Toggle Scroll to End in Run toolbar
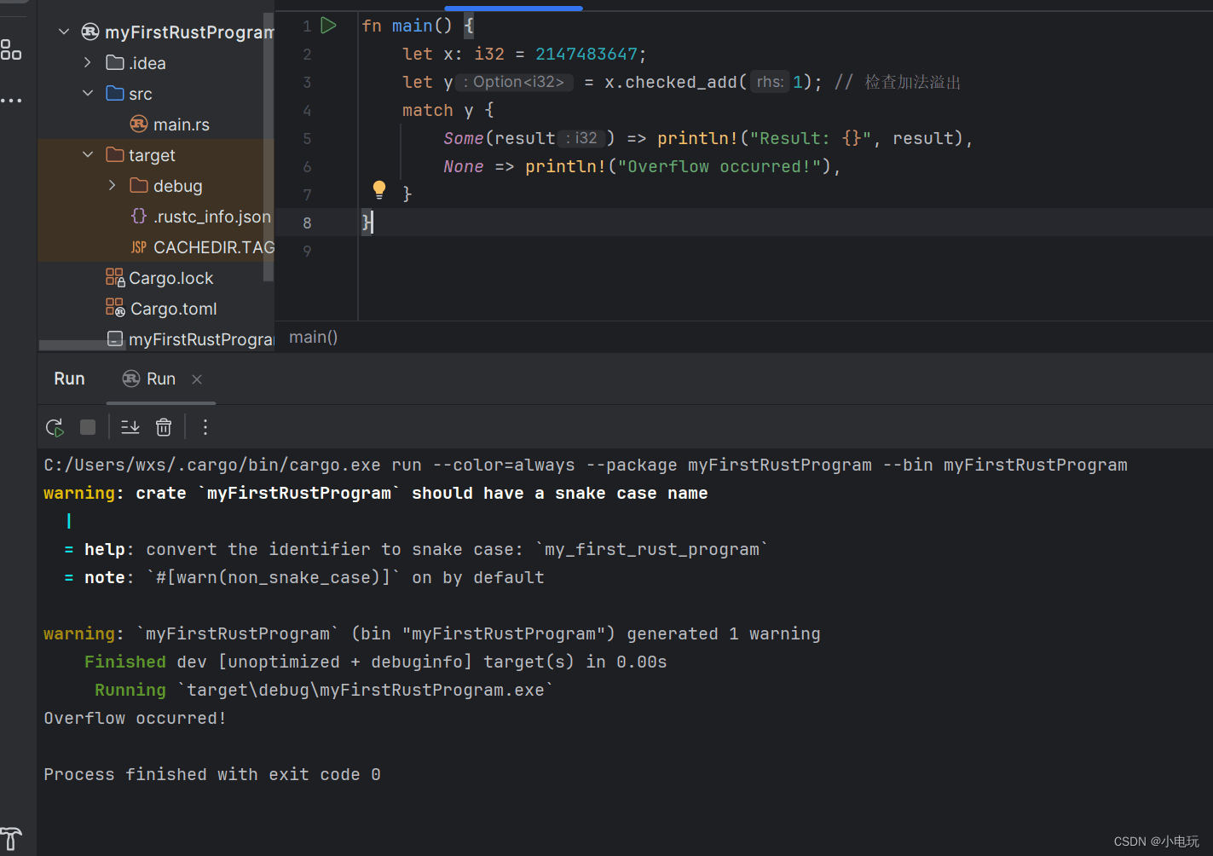This screenshot has width=1213, height=856. coord(130,427)
